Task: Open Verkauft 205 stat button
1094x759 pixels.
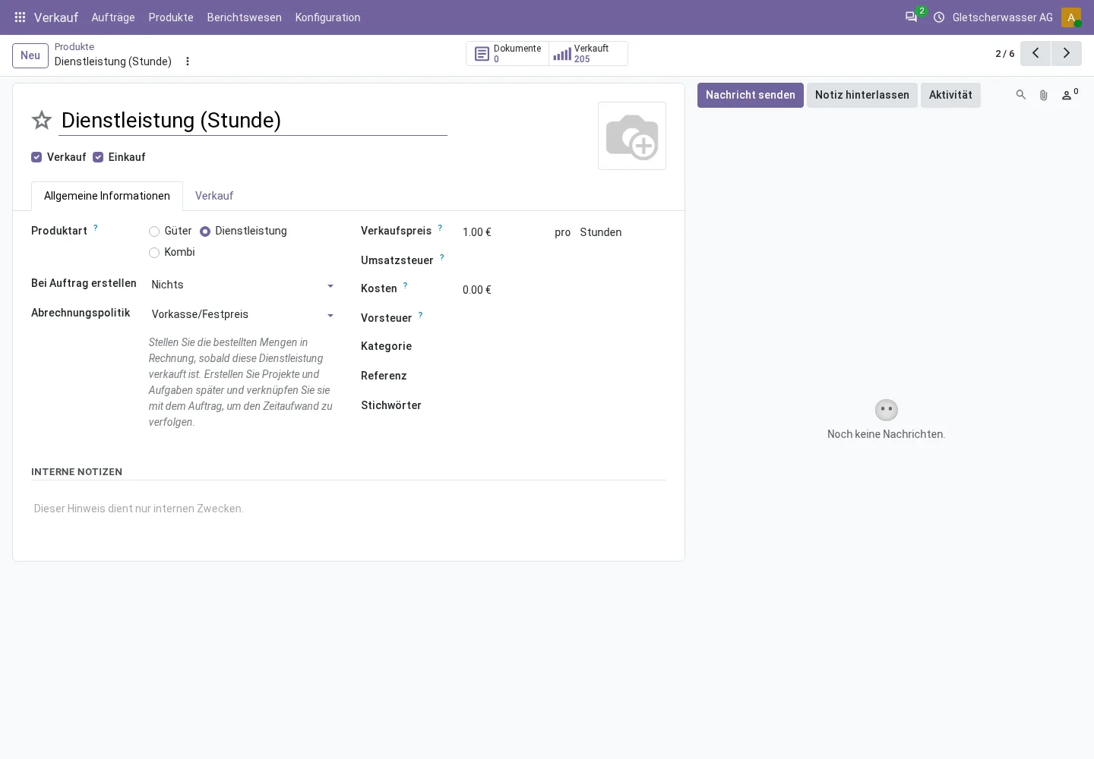Action: tap(588, 54)
